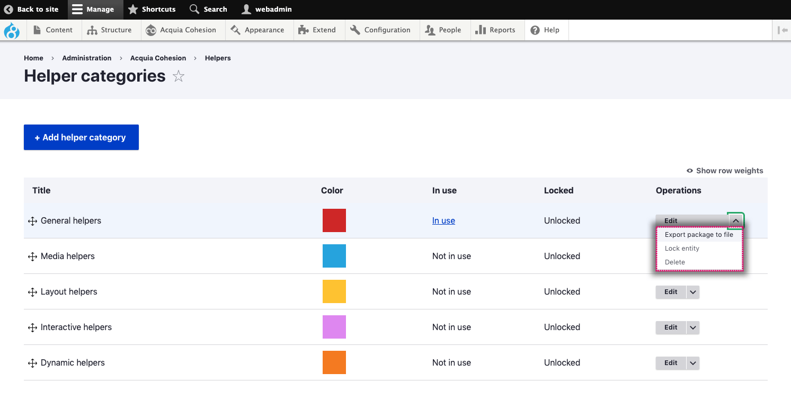Click drag handle for Interactive helpers
The image size is (791, 399).
32,327
